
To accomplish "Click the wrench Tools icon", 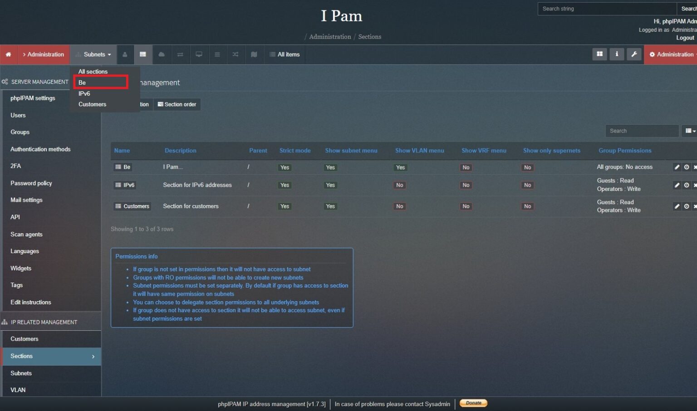I will (x=634, y=54).
